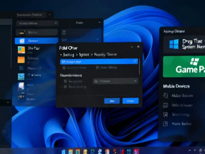
Task: Expand the blue highlighted dropdown in the dialog
Action: click(x=135, y=62)
